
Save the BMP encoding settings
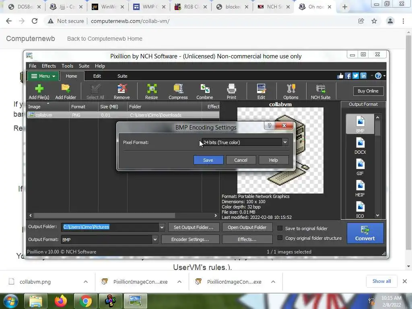[208, 160]
